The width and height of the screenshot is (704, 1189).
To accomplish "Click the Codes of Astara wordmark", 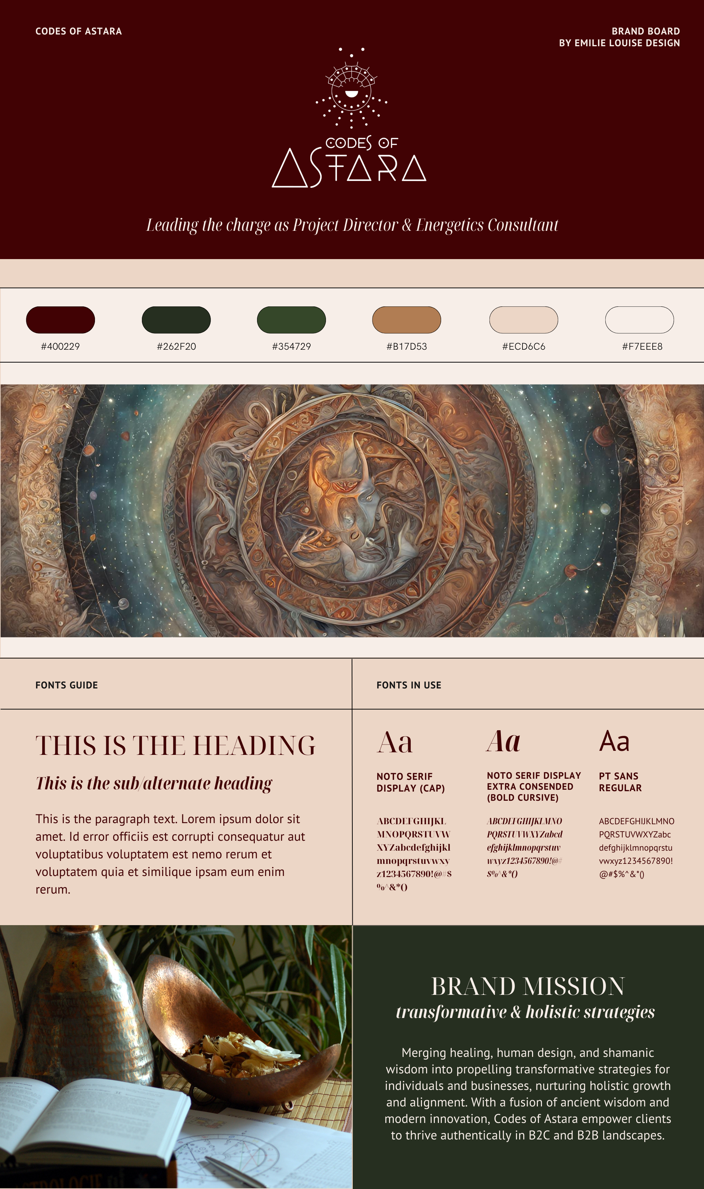I will click(x=349, y=162).
